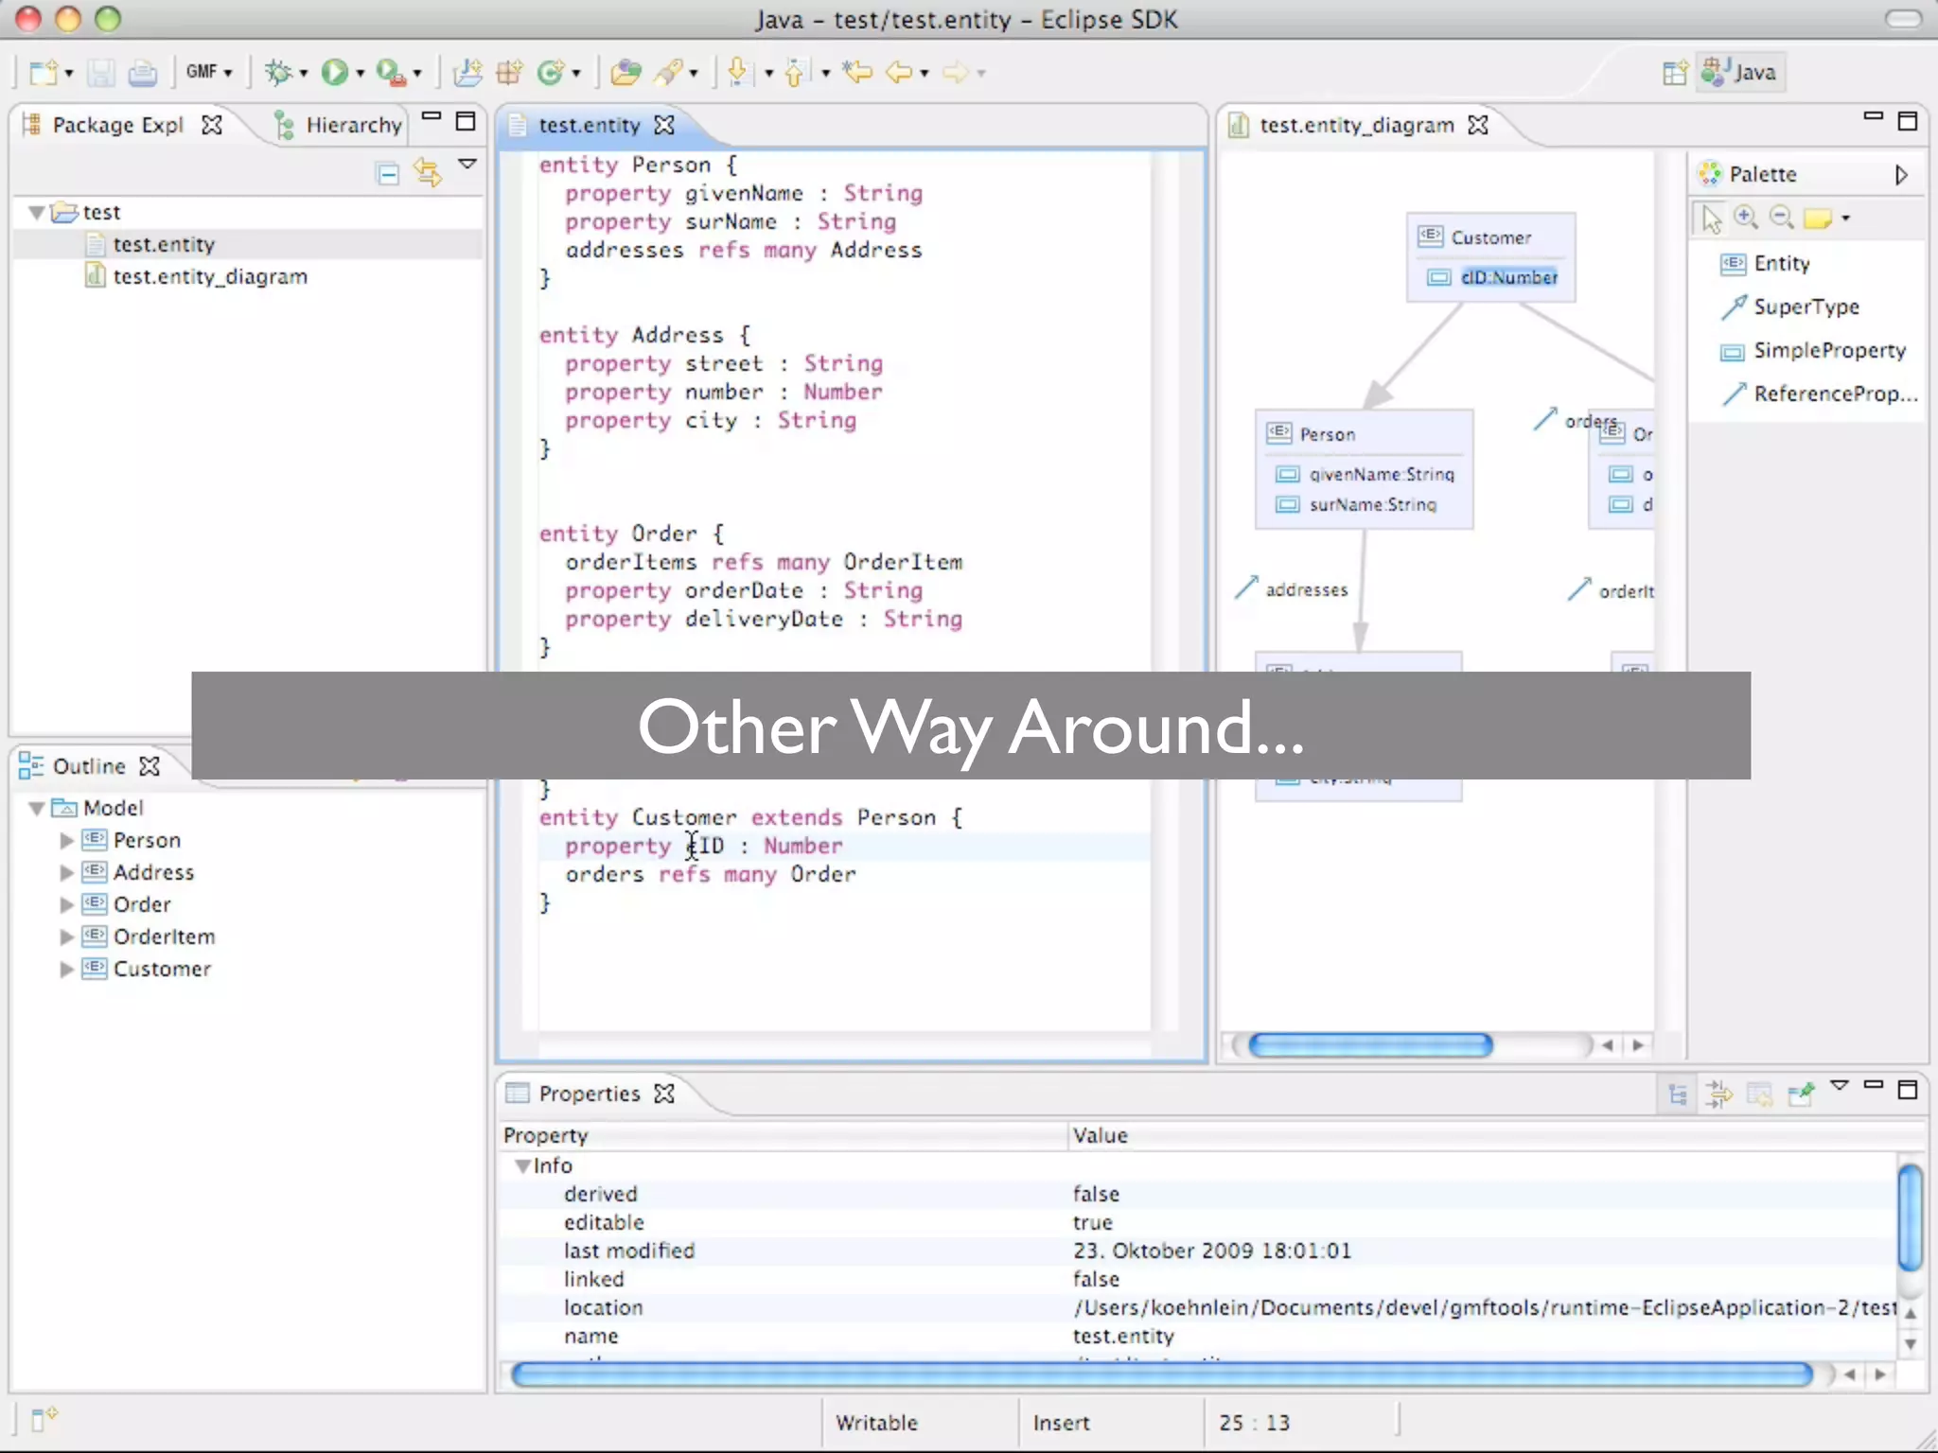Collapse the test project folder
The image size is (1938, 1453).
(37, 212)
